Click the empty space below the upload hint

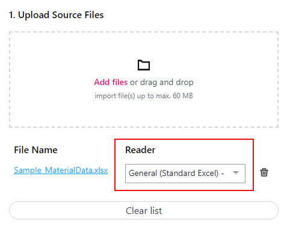click(144, 113)
